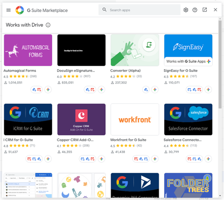This screenshot has height=200, width=224.
Task: Open the Folder Trees thumbnail
Action: click(188, 185)
